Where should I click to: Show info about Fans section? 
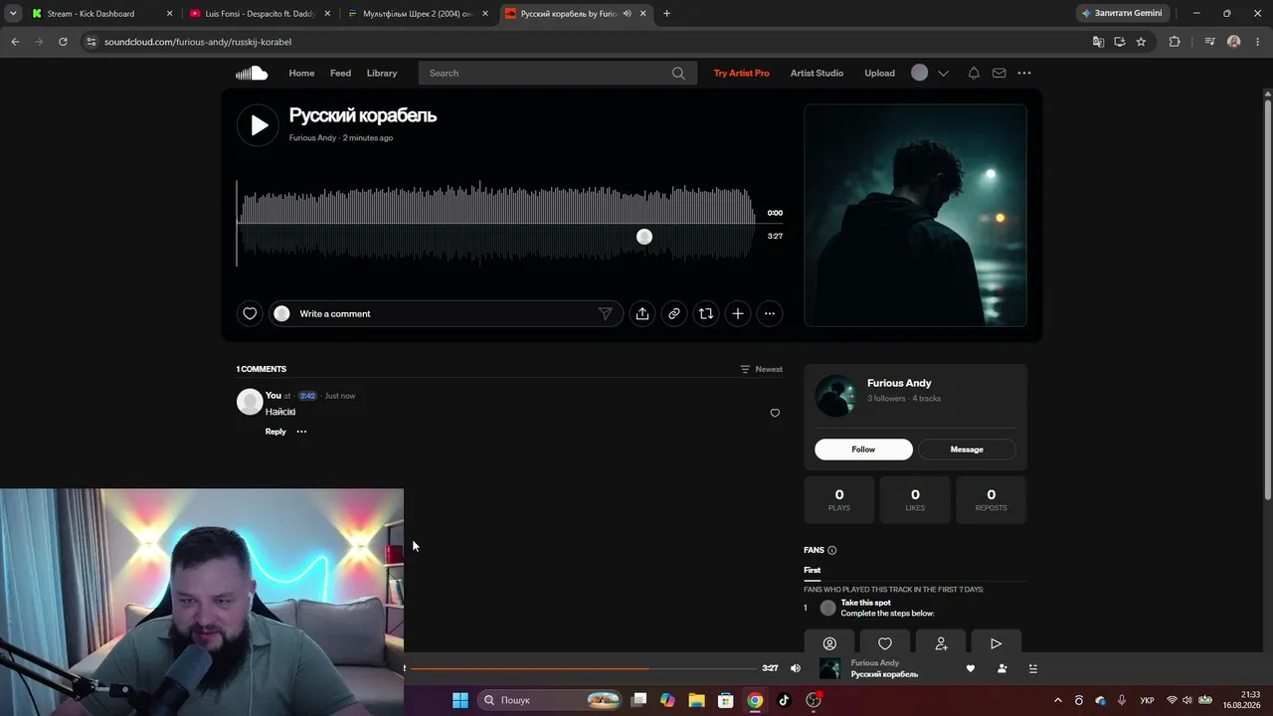click(x=832, y=550)
